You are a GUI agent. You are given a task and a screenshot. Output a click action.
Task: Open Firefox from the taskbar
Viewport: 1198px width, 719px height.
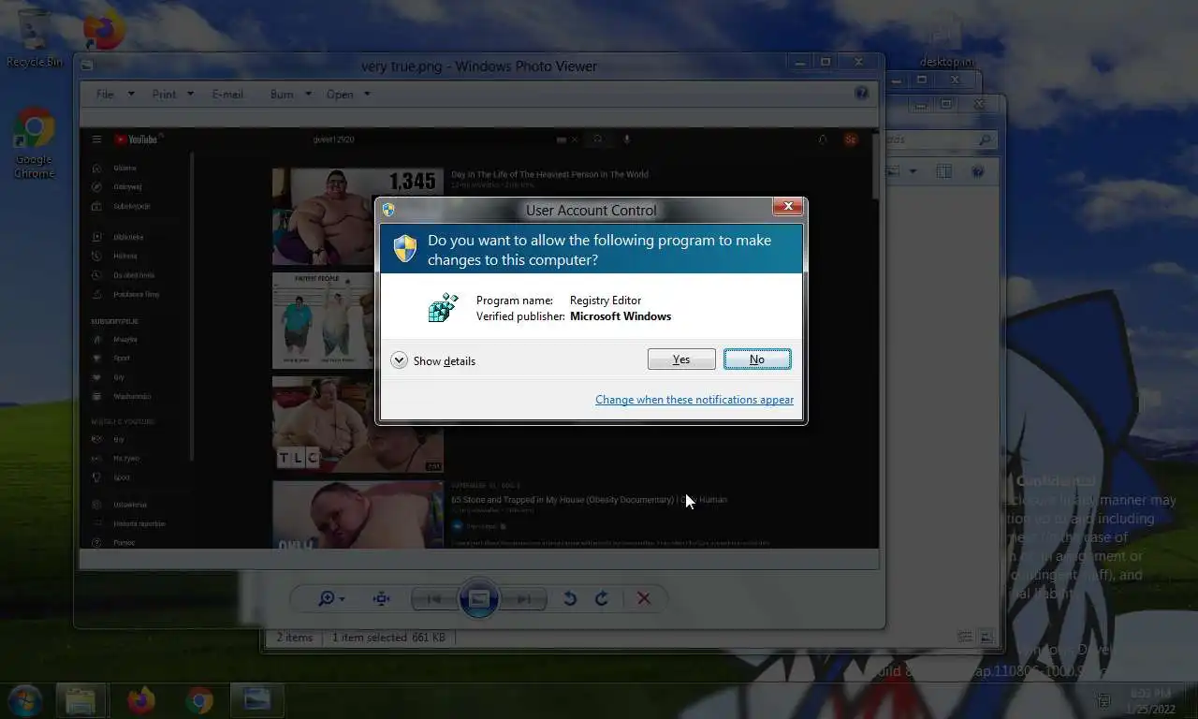(x=140, y=700)
